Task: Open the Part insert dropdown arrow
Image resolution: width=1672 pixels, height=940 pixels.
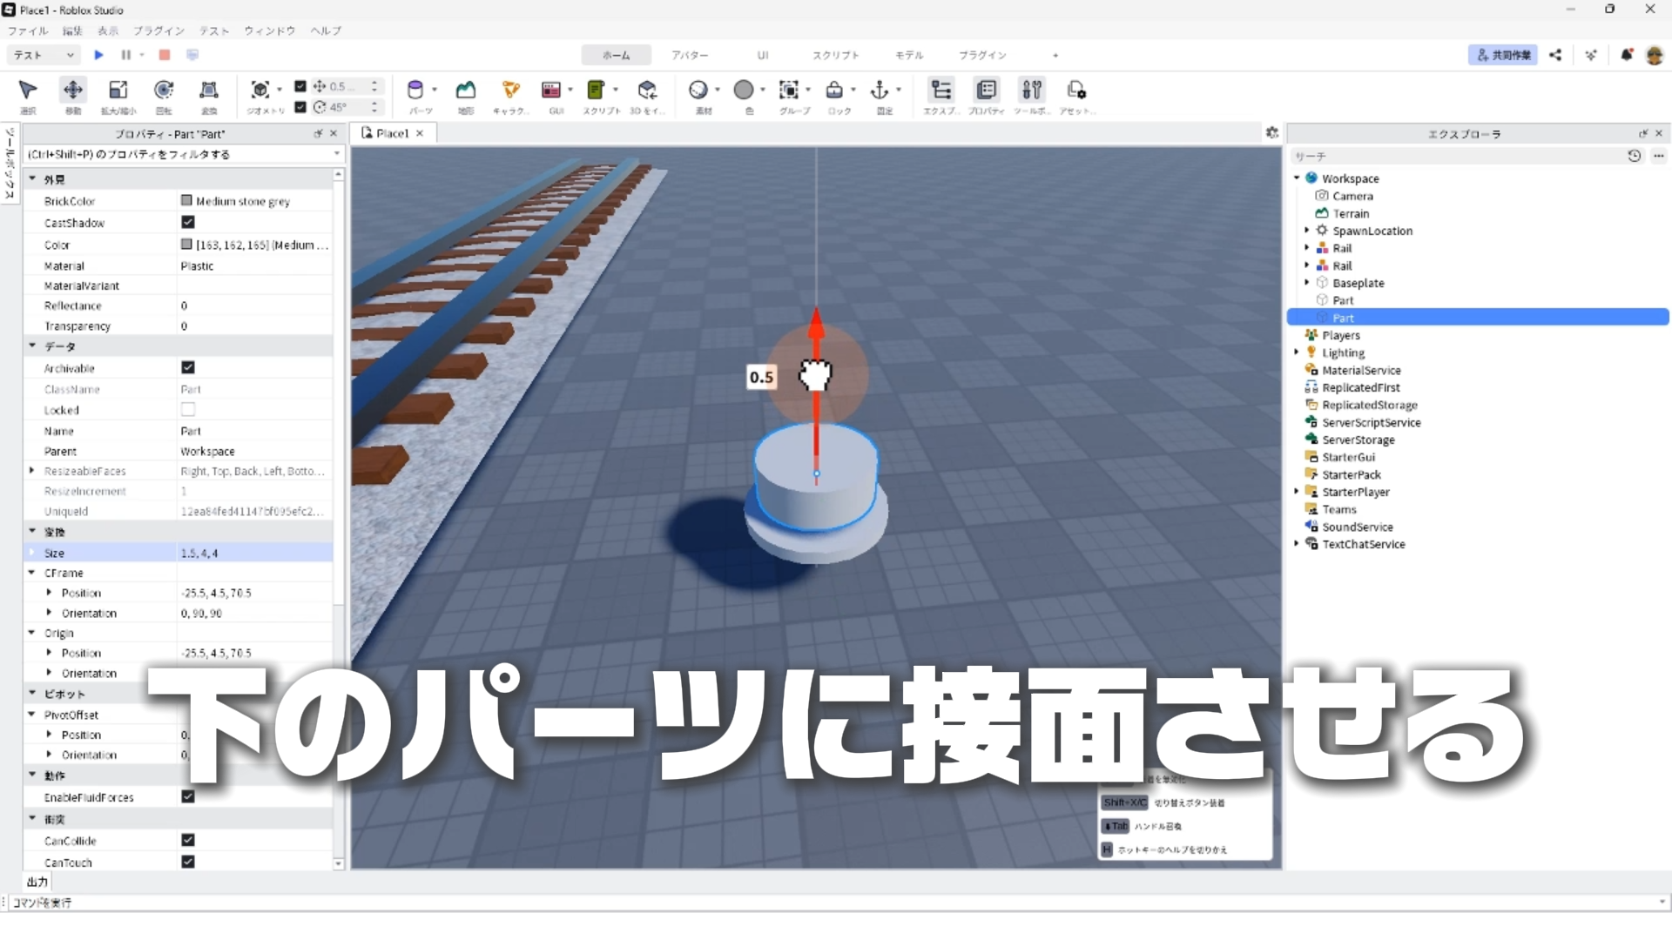Action: [435, 90]
